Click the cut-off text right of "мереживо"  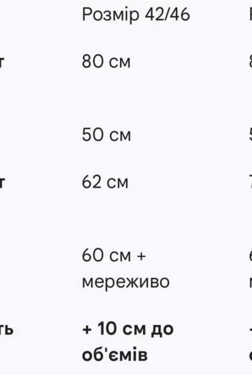250,282
